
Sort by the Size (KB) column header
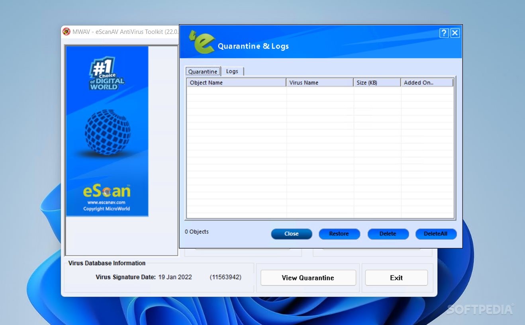click(377, 82)
